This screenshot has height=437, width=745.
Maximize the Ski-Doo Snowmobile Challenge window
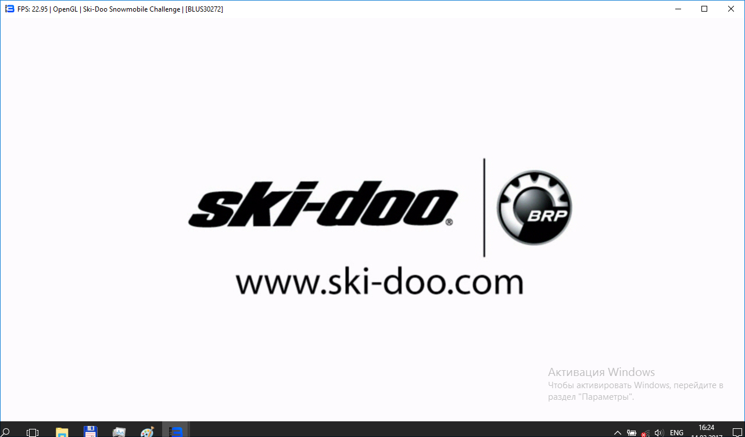pos(704,9)
